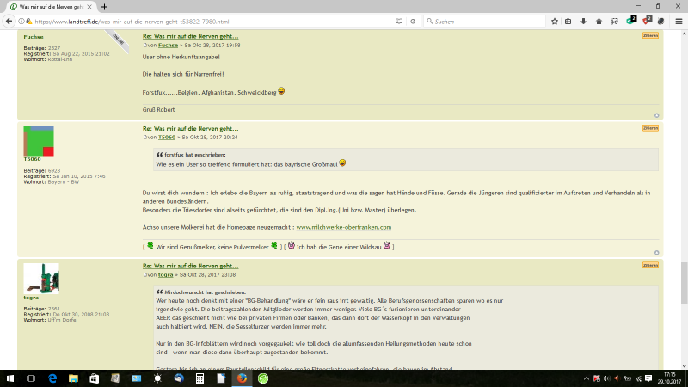Go back with the browser back arrow

pos(9,21)
